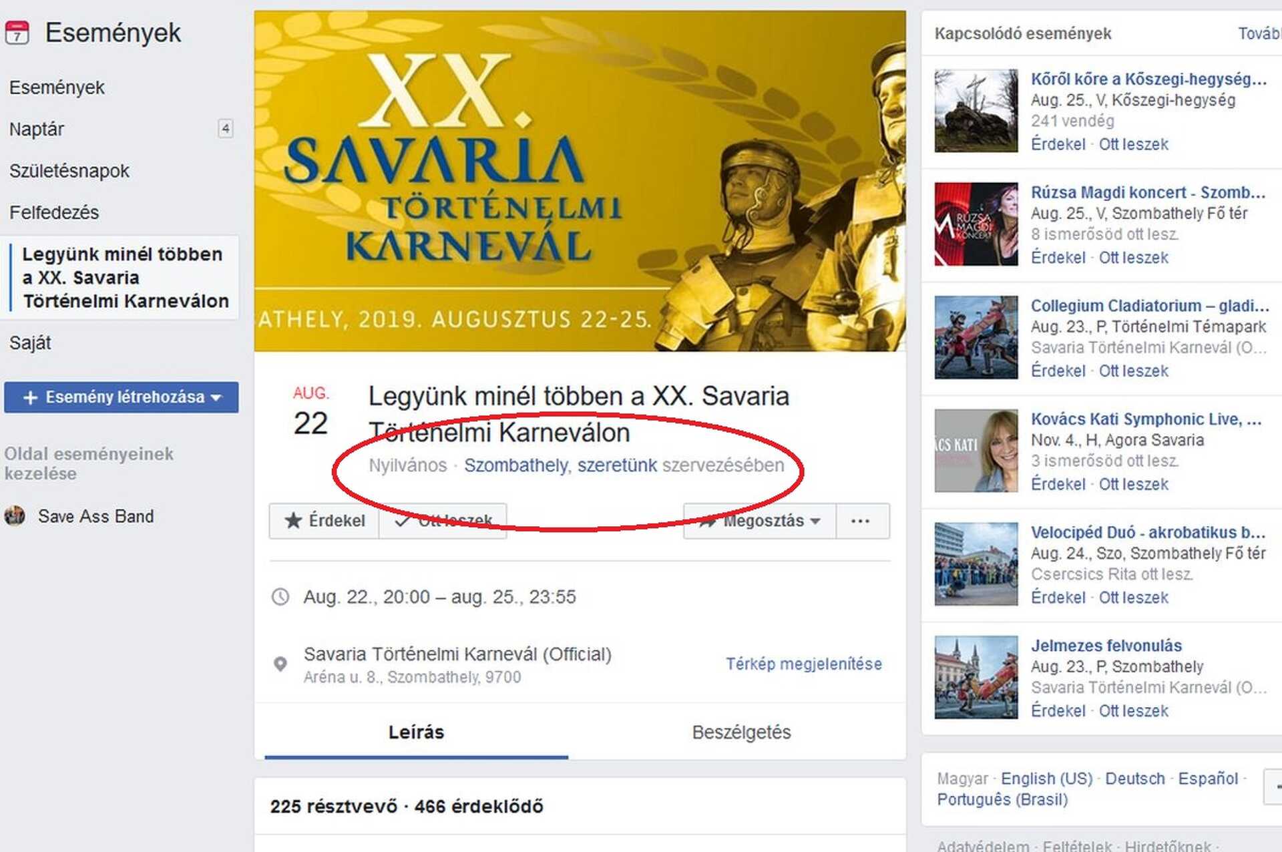
Task: Click the XX. Savaria Karnevál cover image
Action: [580, 181]
